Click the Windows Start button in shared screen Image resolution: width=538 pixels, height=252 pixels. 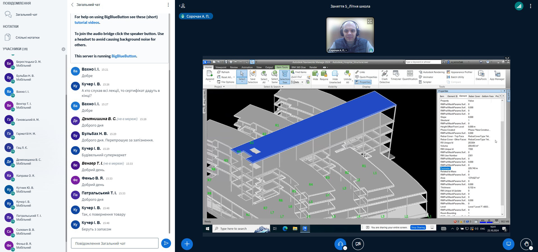[207, 228]
